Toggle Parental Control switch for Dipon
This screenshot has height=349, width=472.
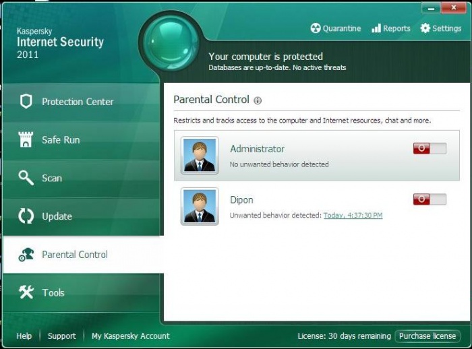click(430, 199)
